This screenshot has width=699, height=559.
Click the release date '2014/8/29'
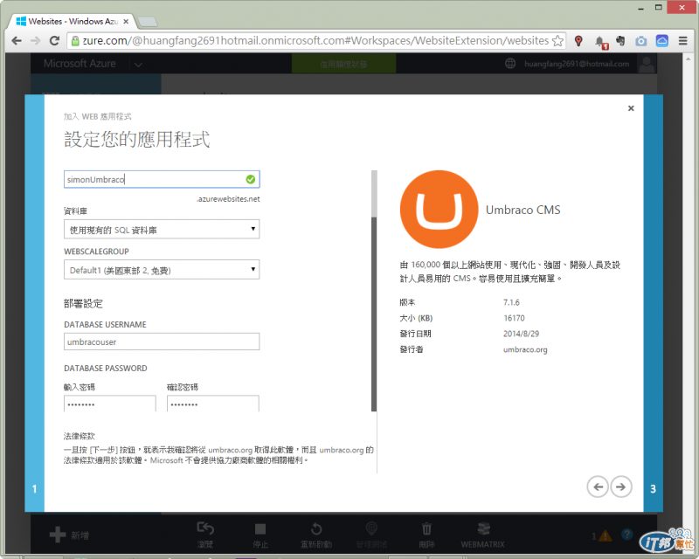coord(521,334)
